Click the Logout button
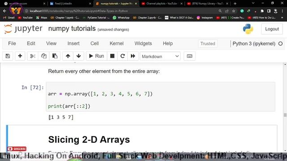 (272, 29)
